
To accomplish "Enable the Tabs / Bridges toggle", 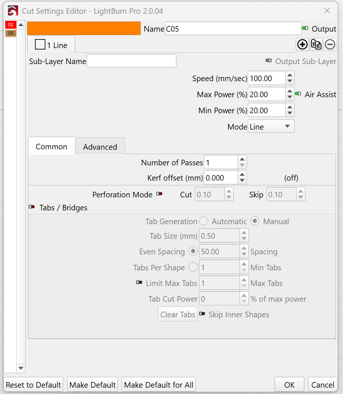I will (32, 207).
